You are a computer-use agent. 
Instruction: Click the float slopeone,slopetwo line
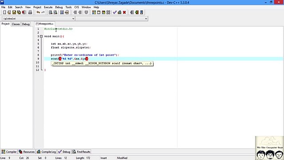pyautogui.click(x=71, y=48)
